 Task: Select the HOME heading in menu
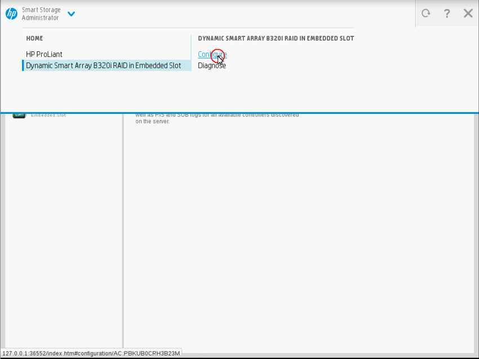(34, 38)
